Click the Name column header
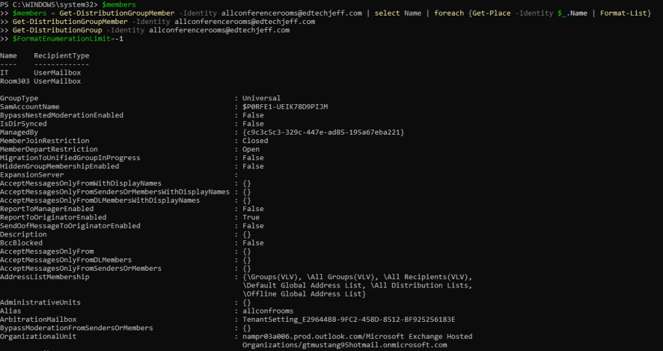This screenshot has height=351, width=663. pyautogui.click(x=8, y=56)
